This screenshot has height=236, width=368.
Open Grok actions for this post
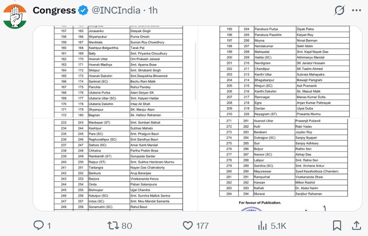tap(340, 10)
